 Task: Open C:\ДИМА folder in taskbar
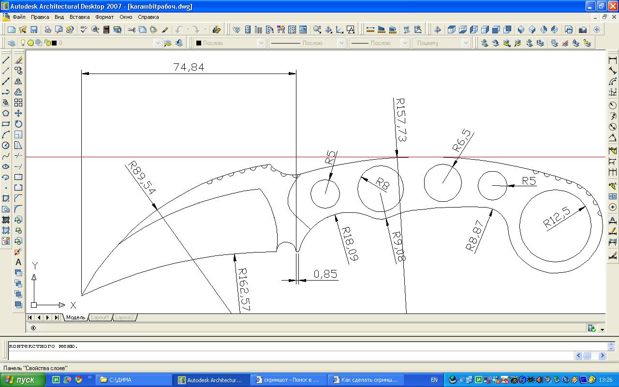pos(134,380)
